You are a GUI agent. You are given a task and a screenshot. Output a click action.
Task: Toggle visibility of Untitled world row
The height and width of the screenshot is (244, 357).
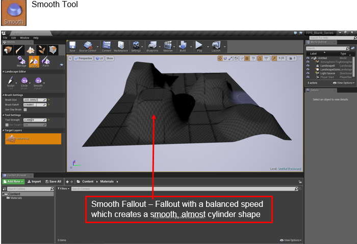click(308, 58)
